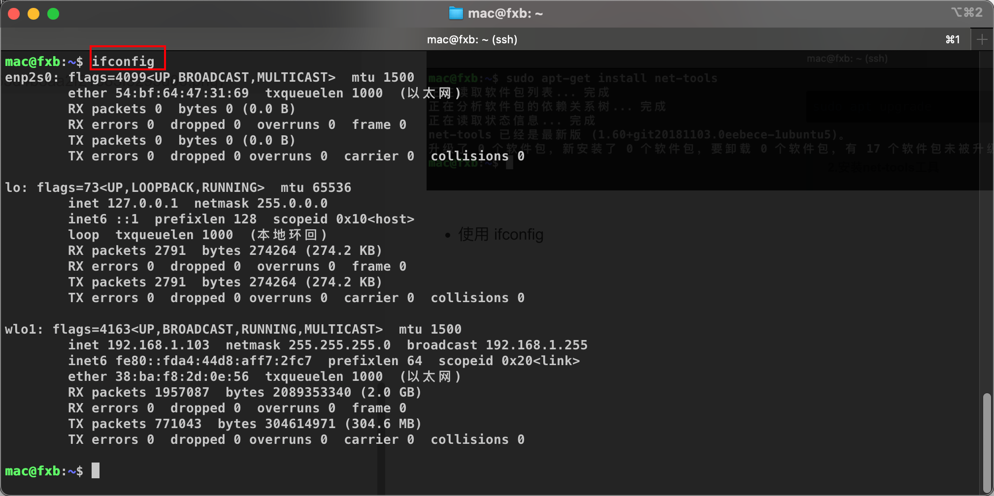The width and height of the screenshot is (994, 496).
Task: Close the terminal with the red button
Action: pyautogui.click(x=14, y=14)
